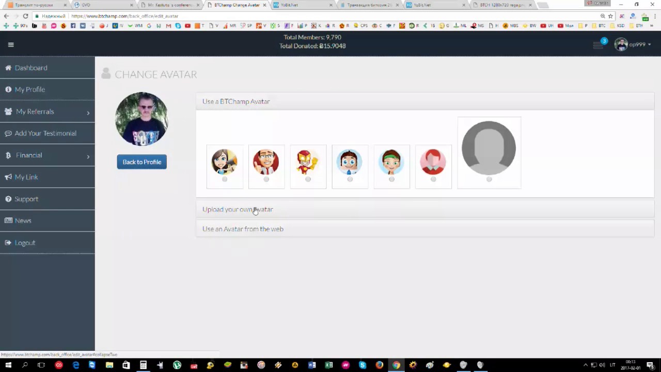Open uTorrent from the taskbar

[x=177, y=365]
